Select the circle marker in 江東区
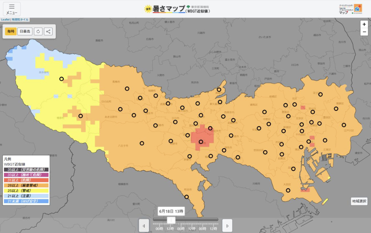 coord(325,140)
